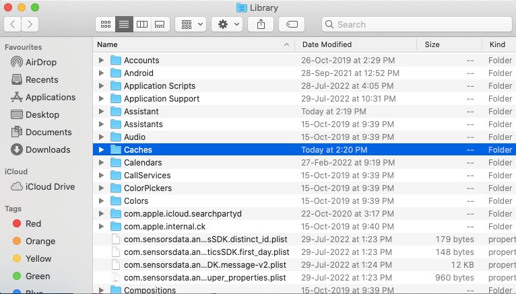
Task: Expand the Accounts folder
Action: [101, 60]
